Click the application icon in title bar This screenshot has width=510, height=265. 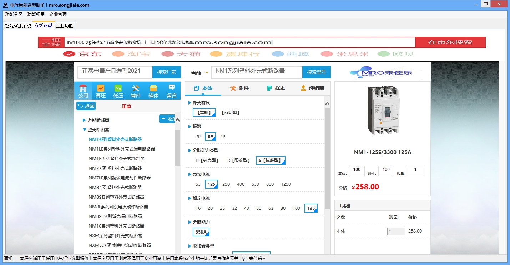(x=6, y=5)
